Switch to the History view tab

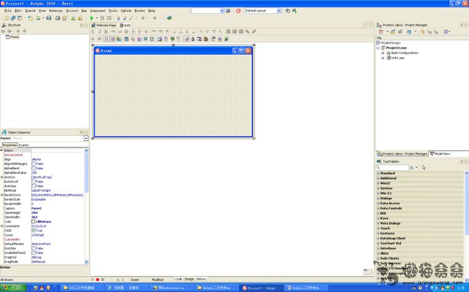click(x=201, y=279)
